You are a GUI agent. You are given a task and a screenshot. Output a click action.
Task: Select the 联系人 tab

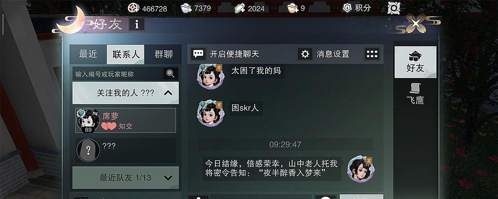pos(126,54)
